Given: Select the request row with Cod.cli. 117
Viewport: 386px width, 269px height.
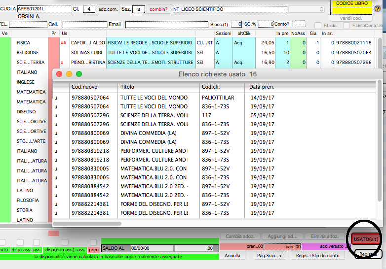Looking at the screenshot, I should tap(214, 115).
